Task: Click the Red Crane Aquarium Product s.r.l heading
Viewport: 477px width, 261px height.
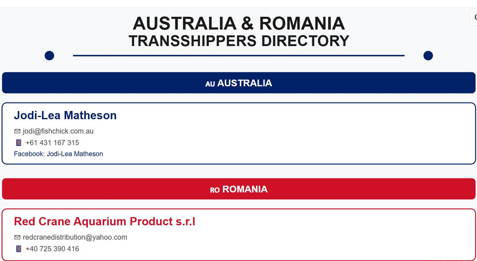Action: pyautogui.click(x=104, y=221)
